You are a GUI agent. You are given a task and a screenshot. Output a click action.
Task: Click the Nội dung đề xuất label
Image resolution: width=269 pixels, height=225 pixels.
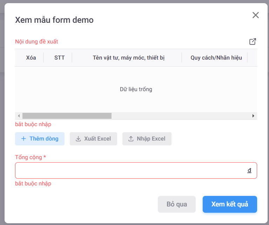pos(36,42)
